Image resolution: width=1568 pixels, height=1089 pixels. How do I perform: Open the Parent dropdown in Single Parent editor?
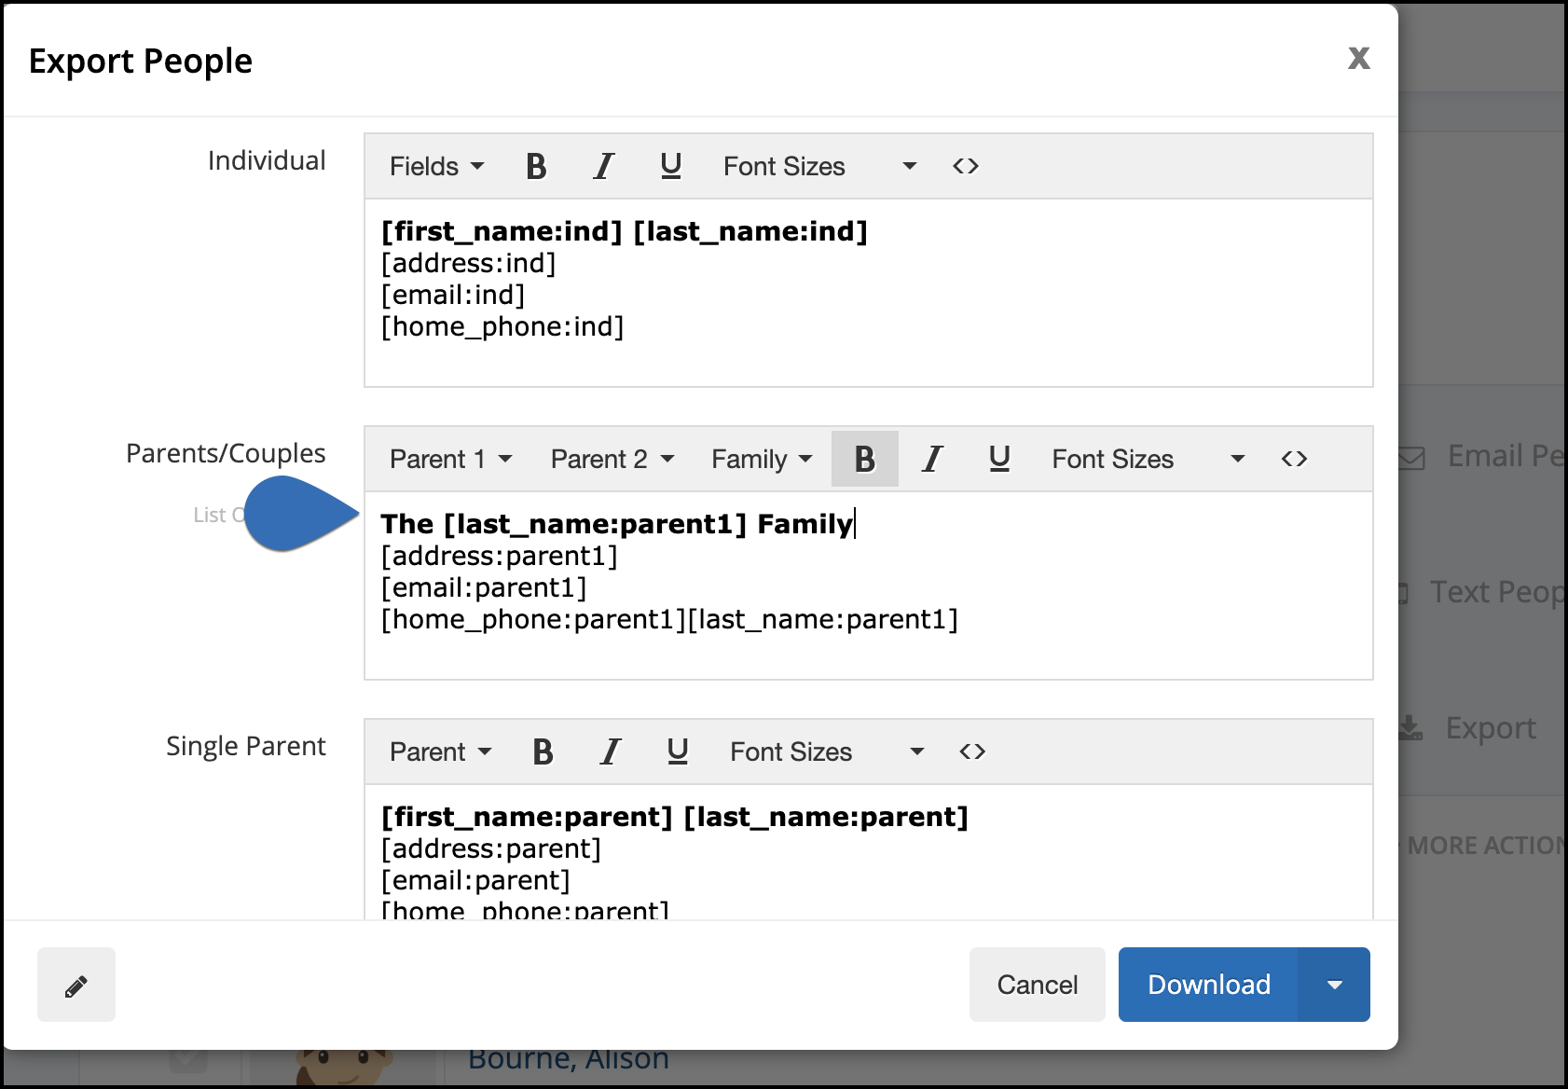(x=440, y=751)
